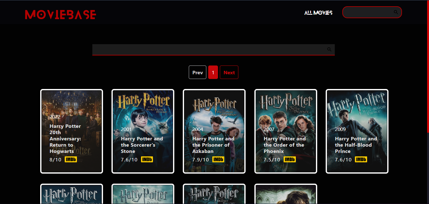This screenshot has width=429, height=204.
Task: Click into the main page search field
Action: [x=207, y=50]
